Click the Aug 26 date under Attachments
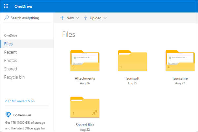 coord(85,83)
